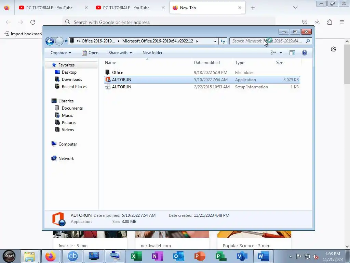
Task: Open Firefox extensions puzzle icon
Action: pos(329,22)
